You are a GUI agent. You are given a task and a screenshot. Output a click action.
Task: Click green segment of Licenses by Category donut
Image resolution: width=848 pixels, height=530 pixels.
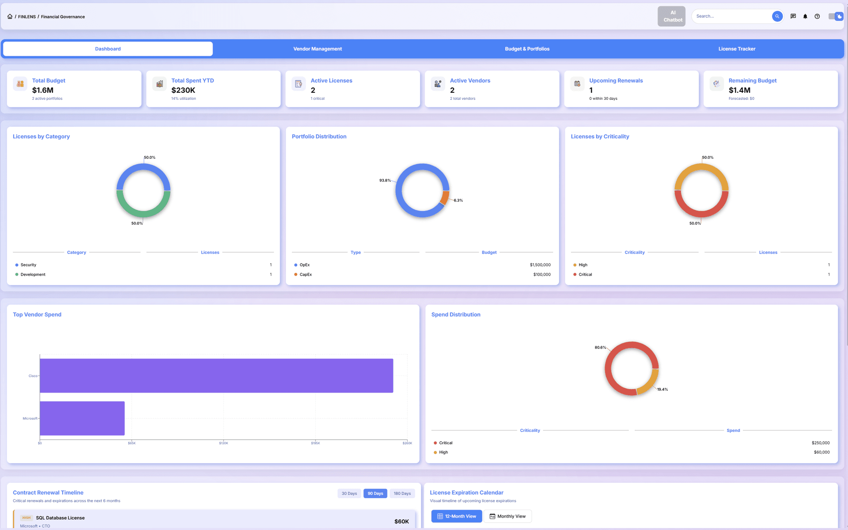point(144,214)
